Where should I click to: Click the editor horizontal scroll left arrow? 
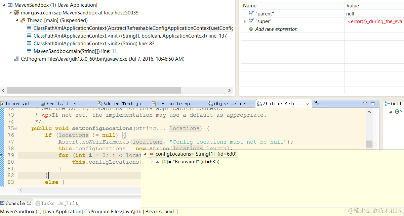[21, 190]
